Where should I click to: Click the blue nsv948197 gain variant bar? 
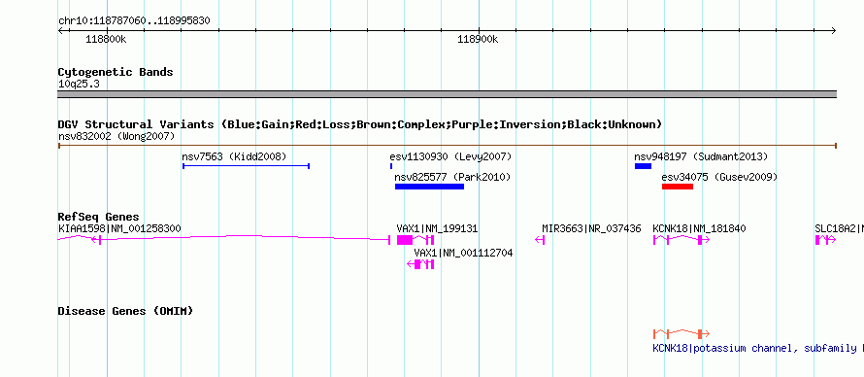click(643, 166)
